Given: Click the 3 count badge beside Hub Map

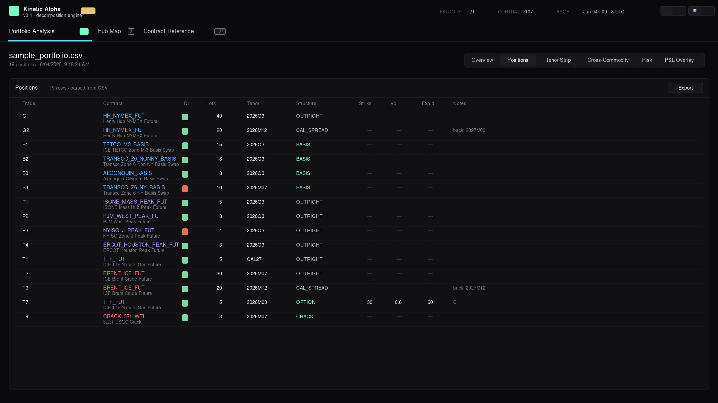Looking at the screenshot, I should (x=131, y=31).
